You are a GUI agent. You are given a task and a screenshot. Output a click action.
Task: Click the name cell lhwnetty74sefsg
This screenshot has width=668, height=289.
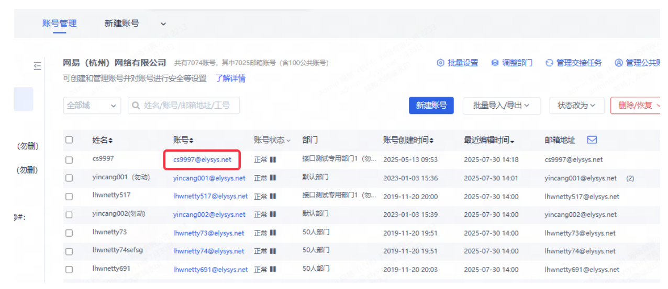118,250
